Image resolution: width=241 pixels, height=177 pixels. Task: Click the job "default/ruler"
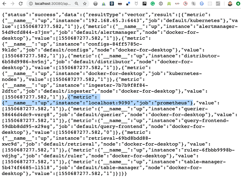coord(63,156)
